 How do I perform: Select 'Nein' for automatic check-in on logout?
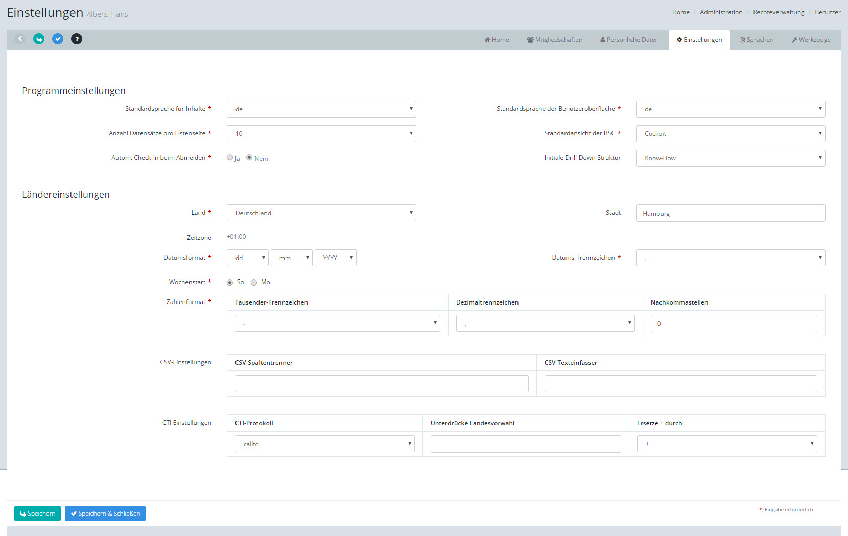tap(249, 158)
